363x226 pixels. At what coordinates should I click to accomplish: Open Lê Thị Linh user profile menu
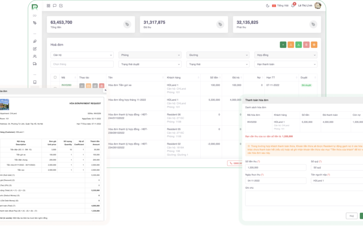pyautogui.click(x=312, y=6)
